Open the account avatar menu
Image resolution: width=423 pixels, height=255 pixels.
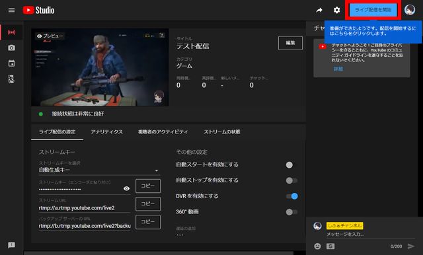pos(410,10)
